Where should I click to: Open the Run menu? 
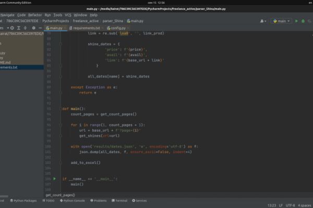coord(47,15)
